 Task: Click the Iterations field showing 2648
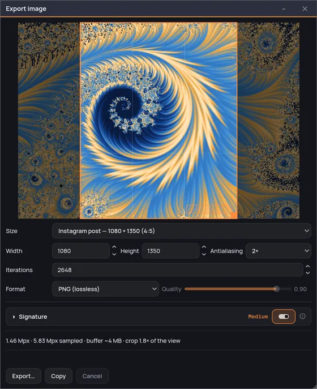(x=177, y=270)
